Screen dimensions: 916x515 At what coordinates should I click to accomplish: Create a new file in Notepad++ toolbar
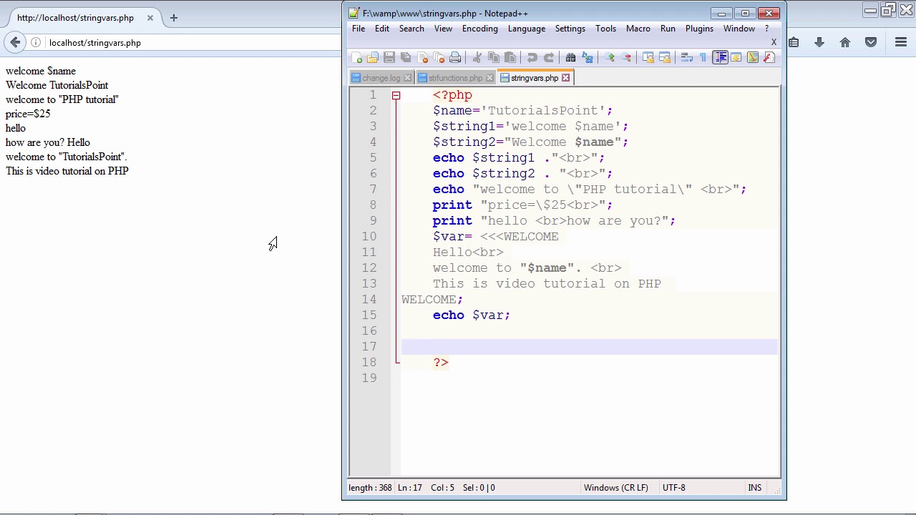tap(357, 58)
